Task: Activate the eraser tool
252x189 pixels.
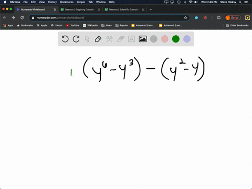Action: coord(121,39)
